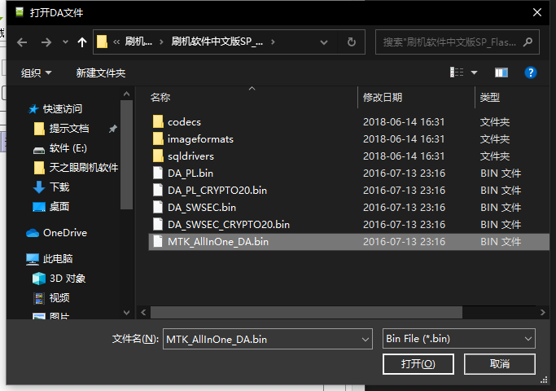Click the view layout icon
Viewport: 556px width, 391px height.
[457, 72]
